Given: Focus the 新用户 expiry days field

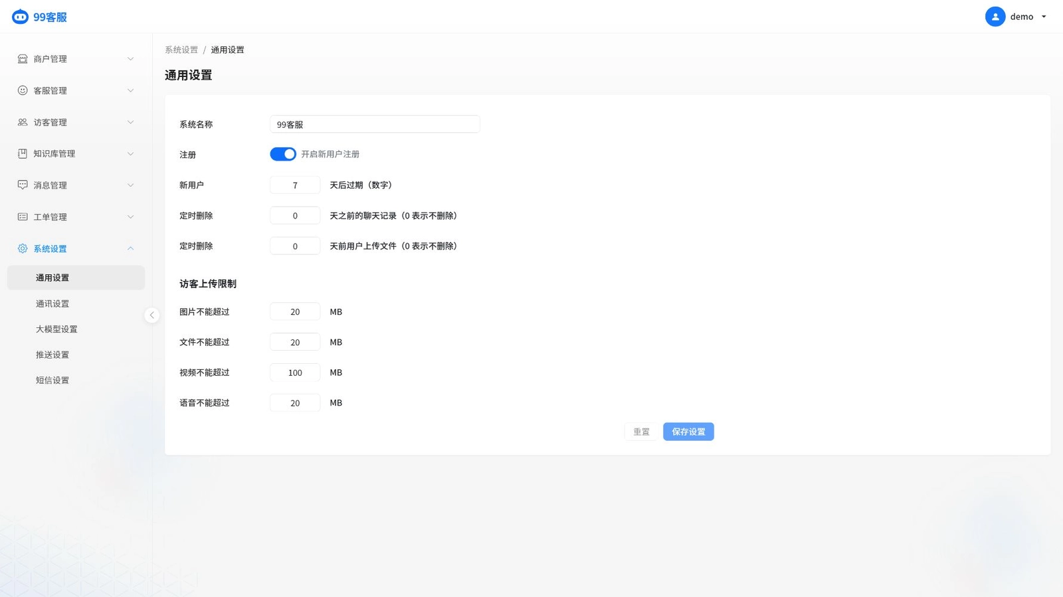Looking at the screenshot, I should tap(295, 185).
